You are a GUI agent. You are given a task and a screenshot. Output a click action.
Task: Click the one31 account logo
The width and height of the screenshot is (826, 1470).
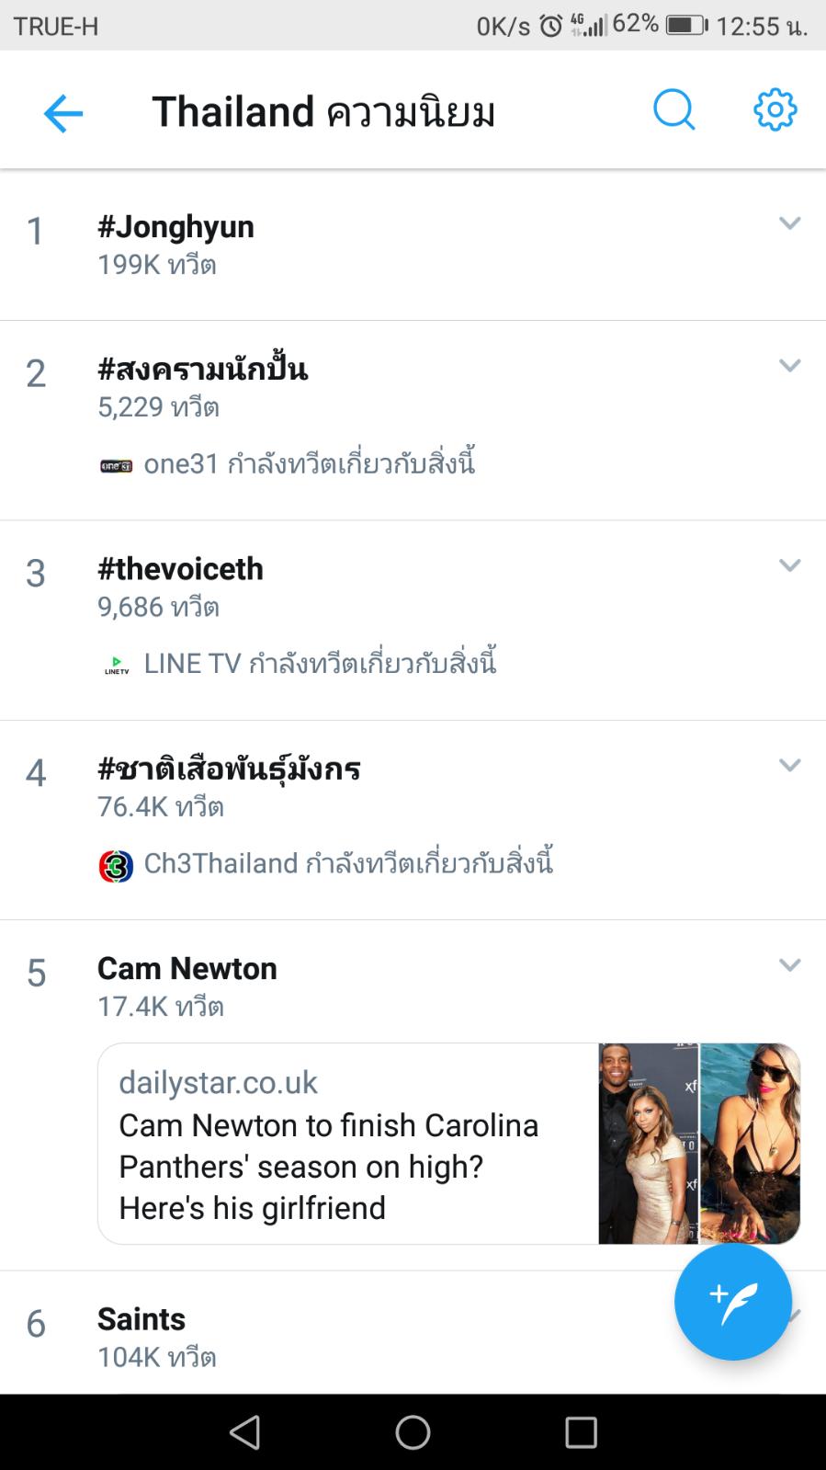pos(116,466)
